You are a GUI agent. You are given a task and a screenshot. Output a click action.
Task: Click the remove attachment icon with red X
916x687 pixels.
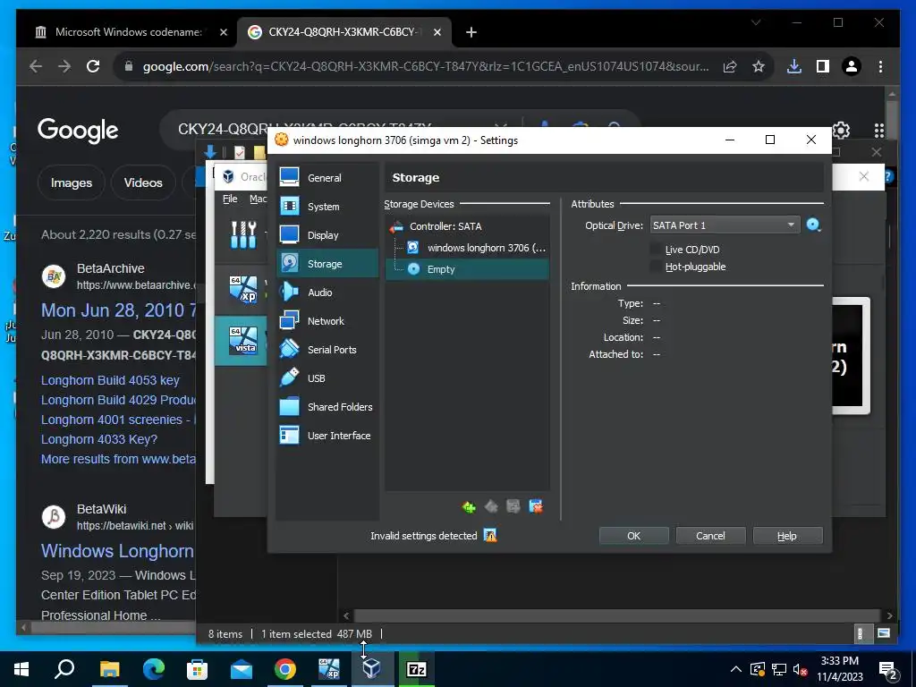click(x=536, y=506)
